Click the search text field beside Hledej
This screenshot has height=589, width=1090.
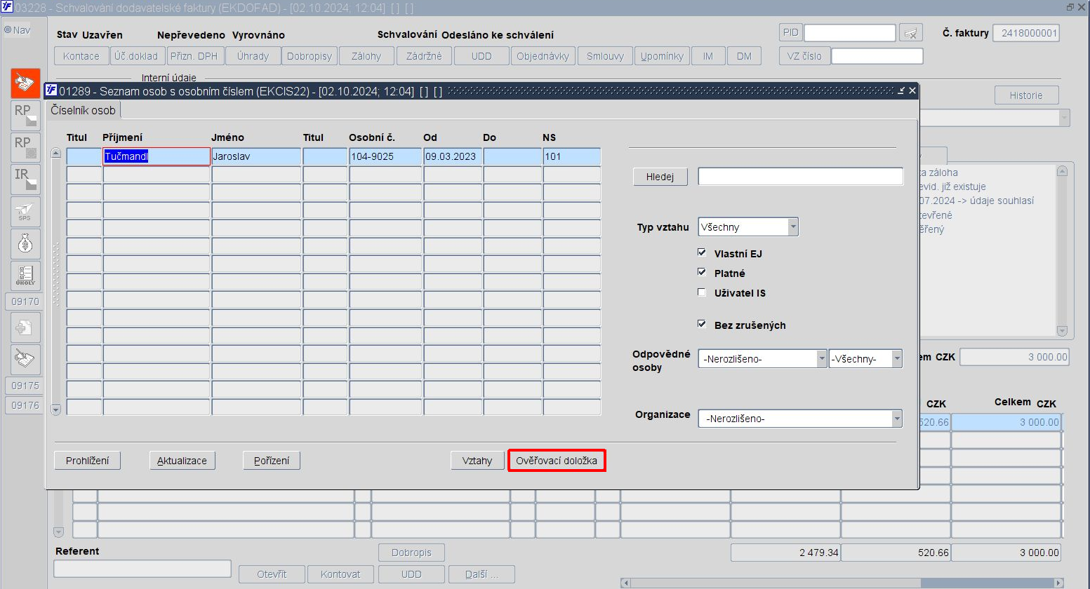point(800,177)
